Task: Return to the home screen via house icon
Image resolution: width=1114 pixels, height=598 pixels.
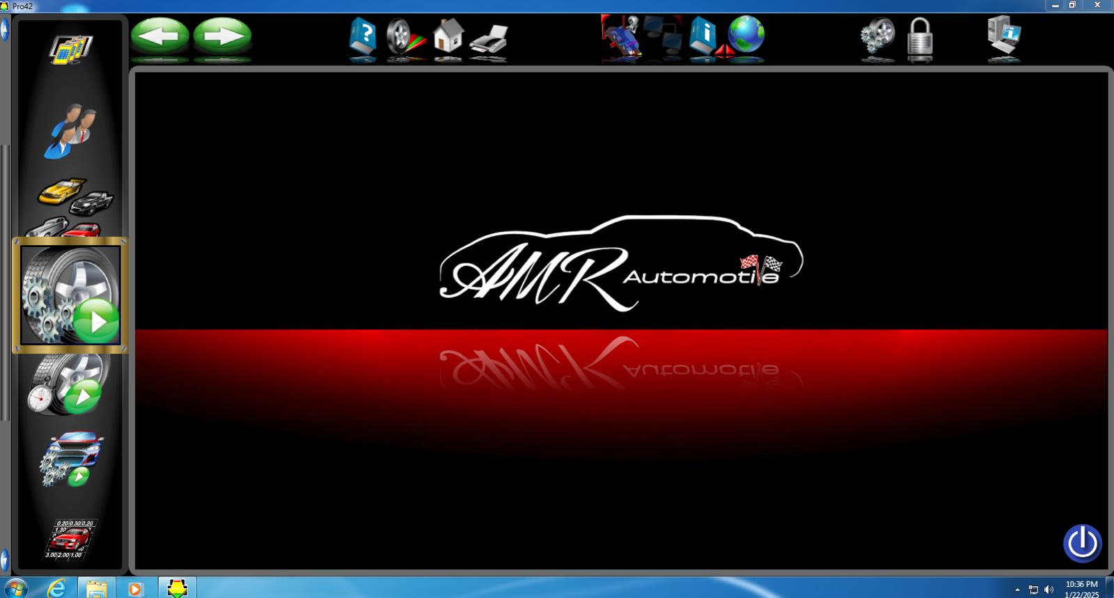Action: pyautogui.click(x=448, y=36)
